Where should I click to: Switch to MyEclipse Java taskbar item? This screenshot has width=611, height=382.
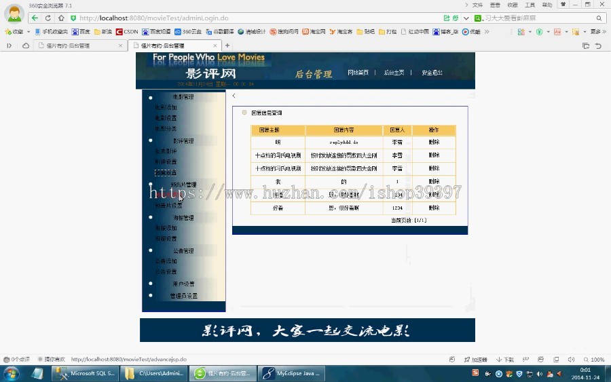coord(292,373)
